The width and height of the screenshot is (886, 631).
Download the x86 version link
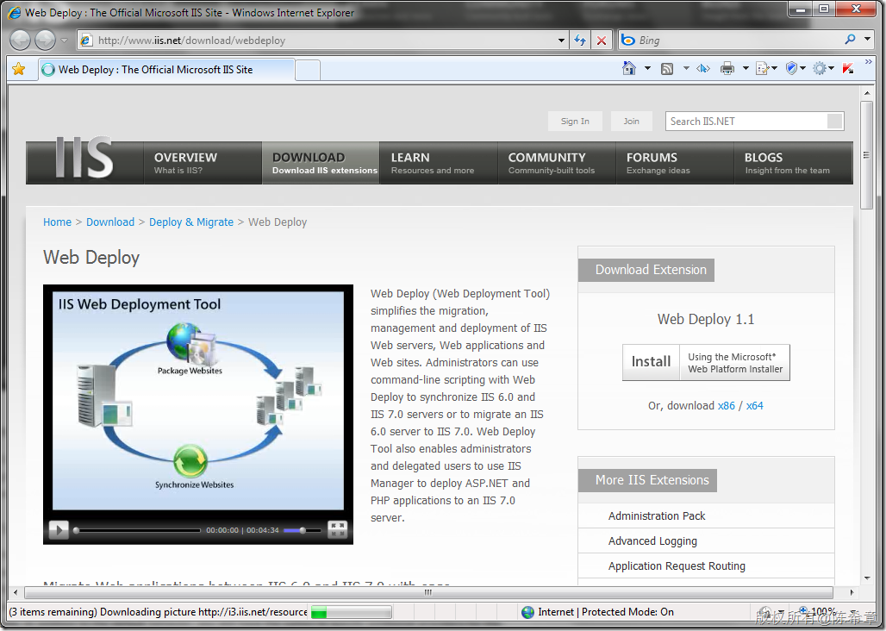point(726,406)
